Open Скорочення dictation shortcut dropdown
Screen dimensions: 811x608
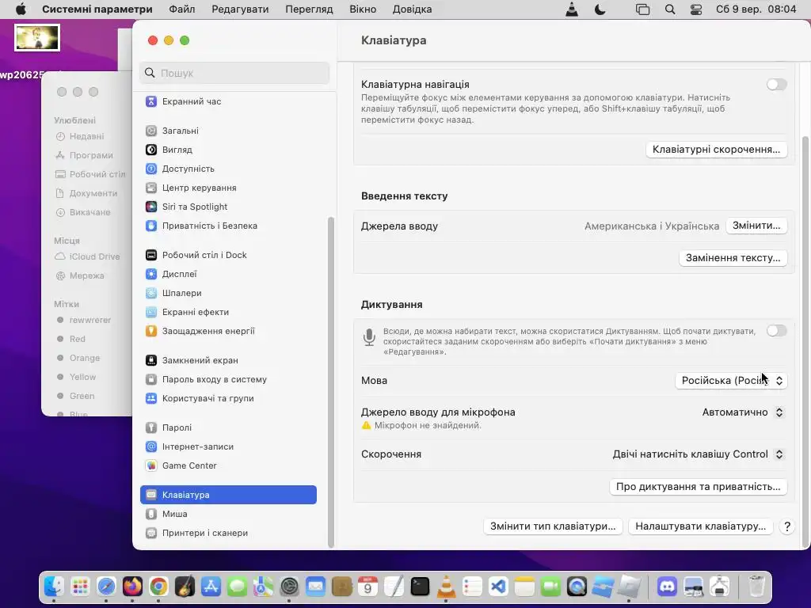[x=699, y=454]
